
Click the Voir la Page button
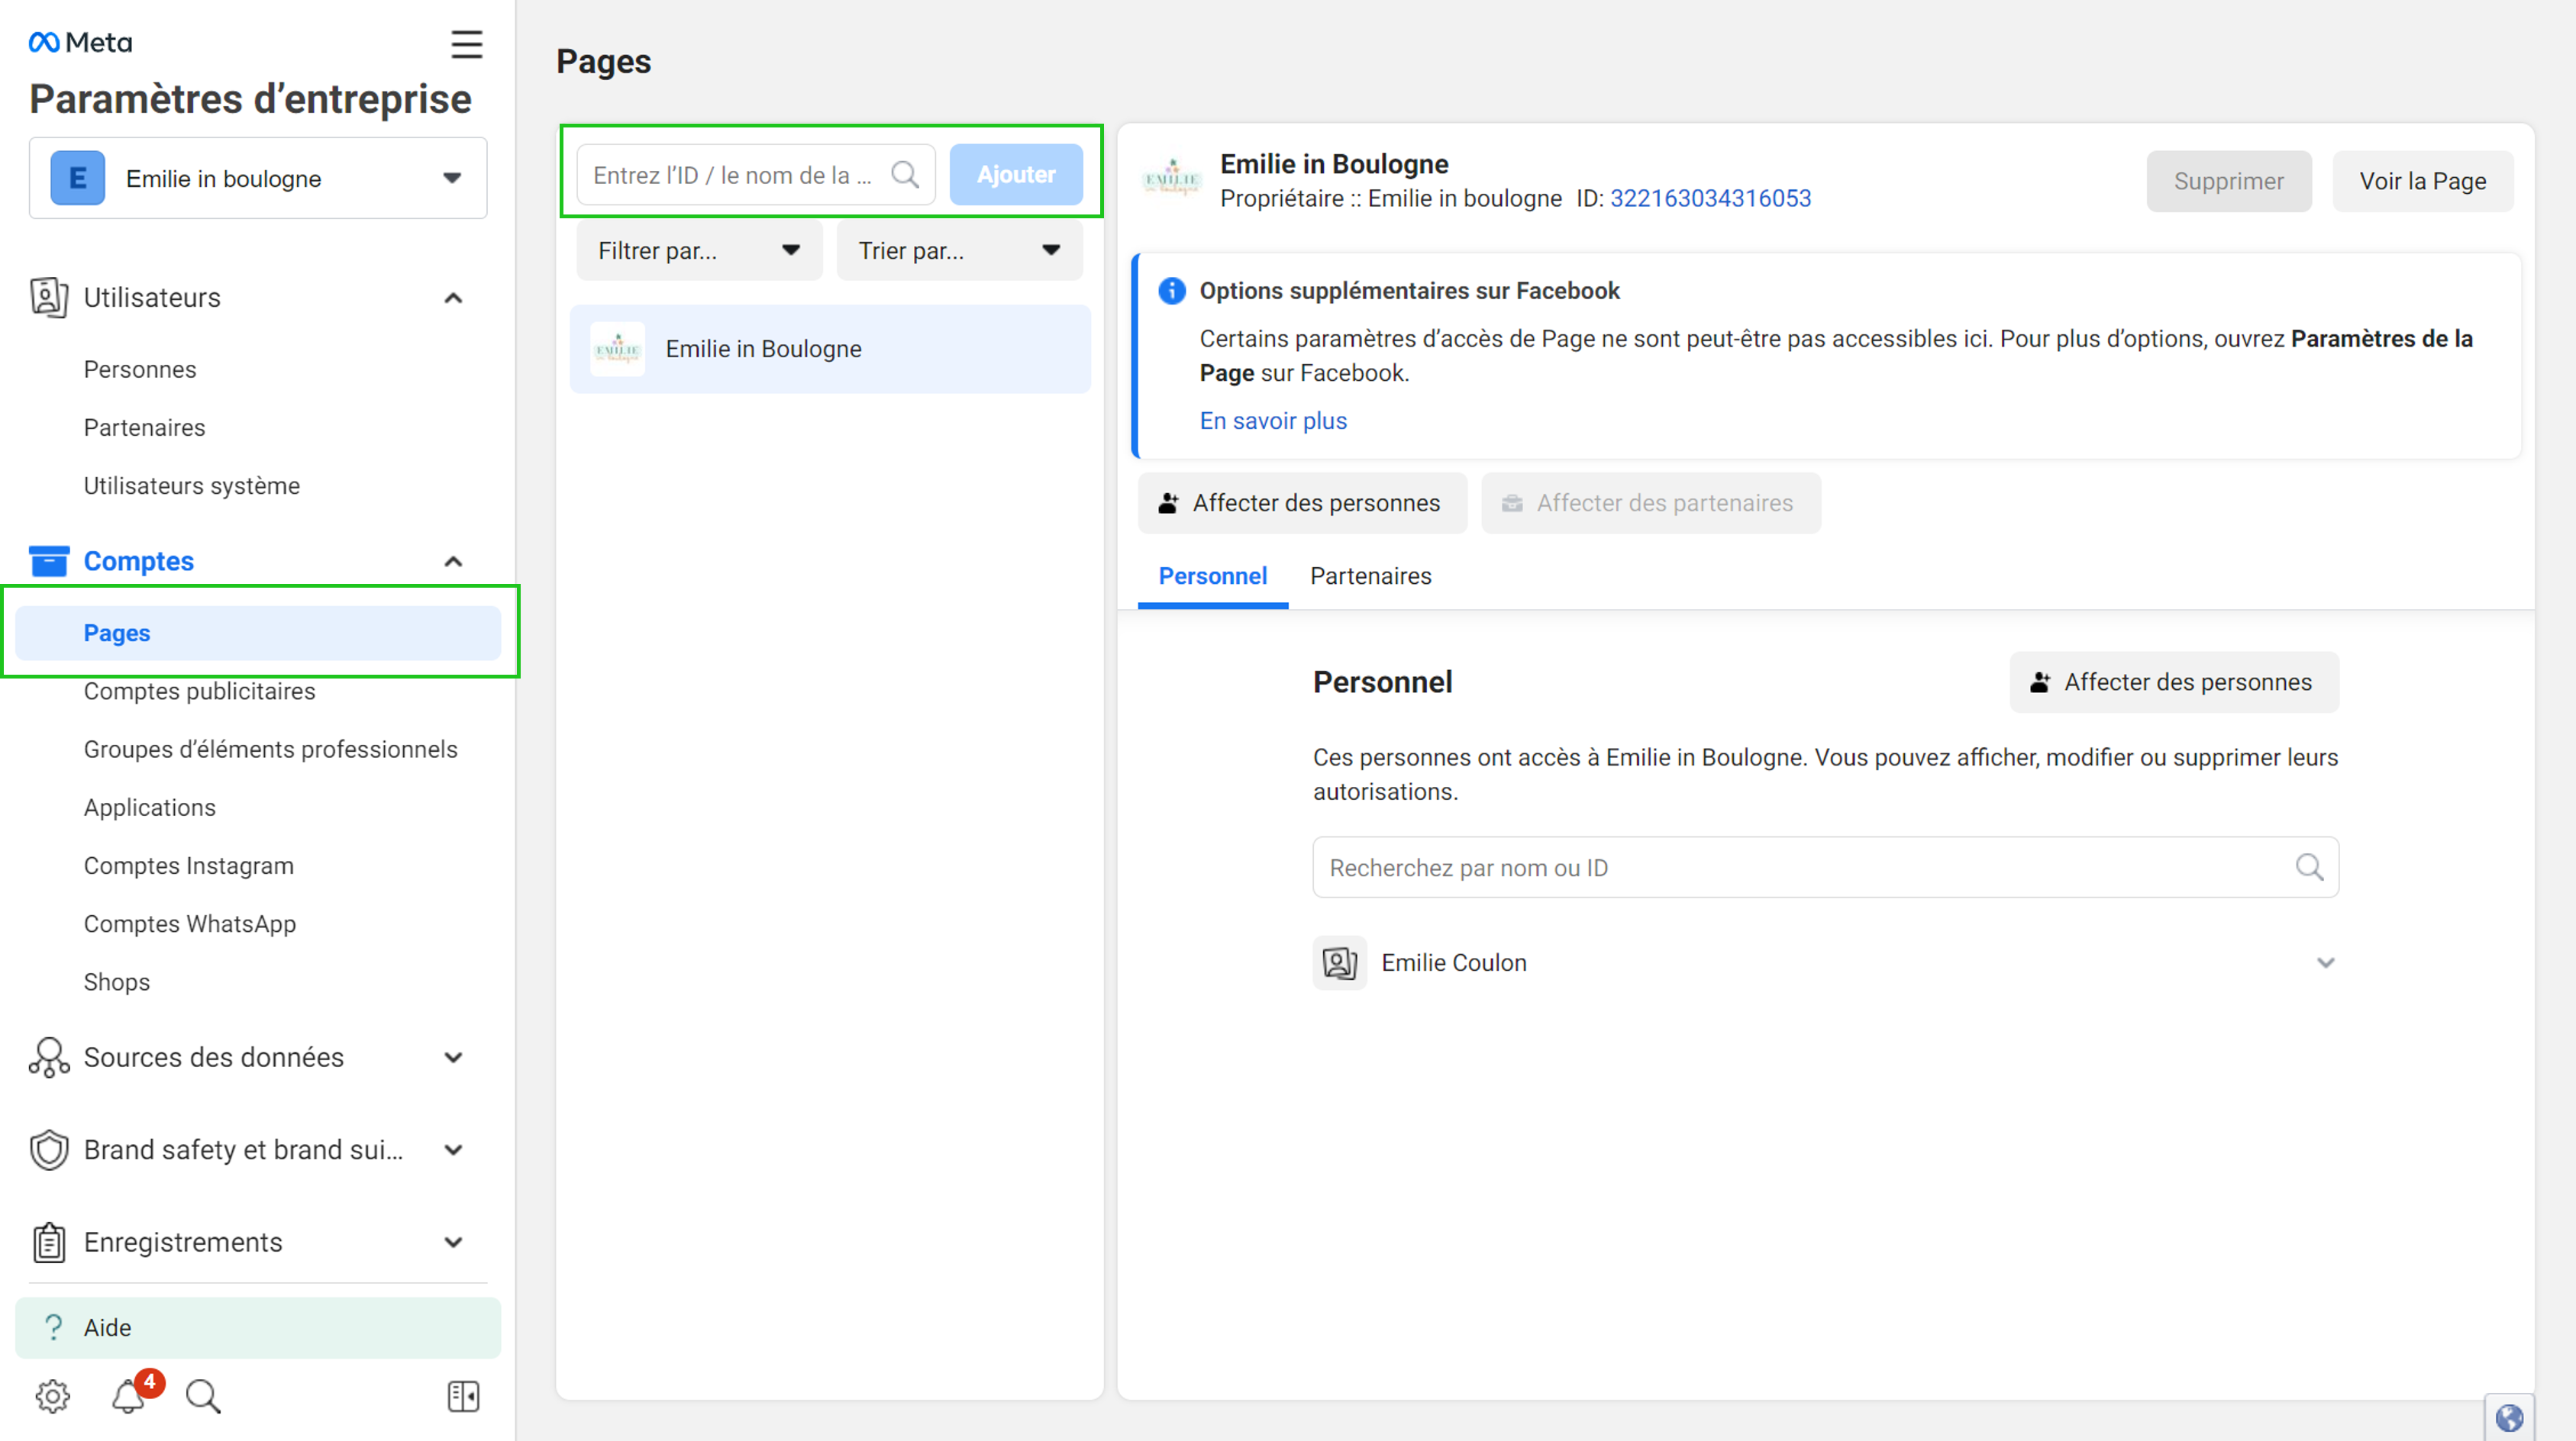pos(2422,181)
